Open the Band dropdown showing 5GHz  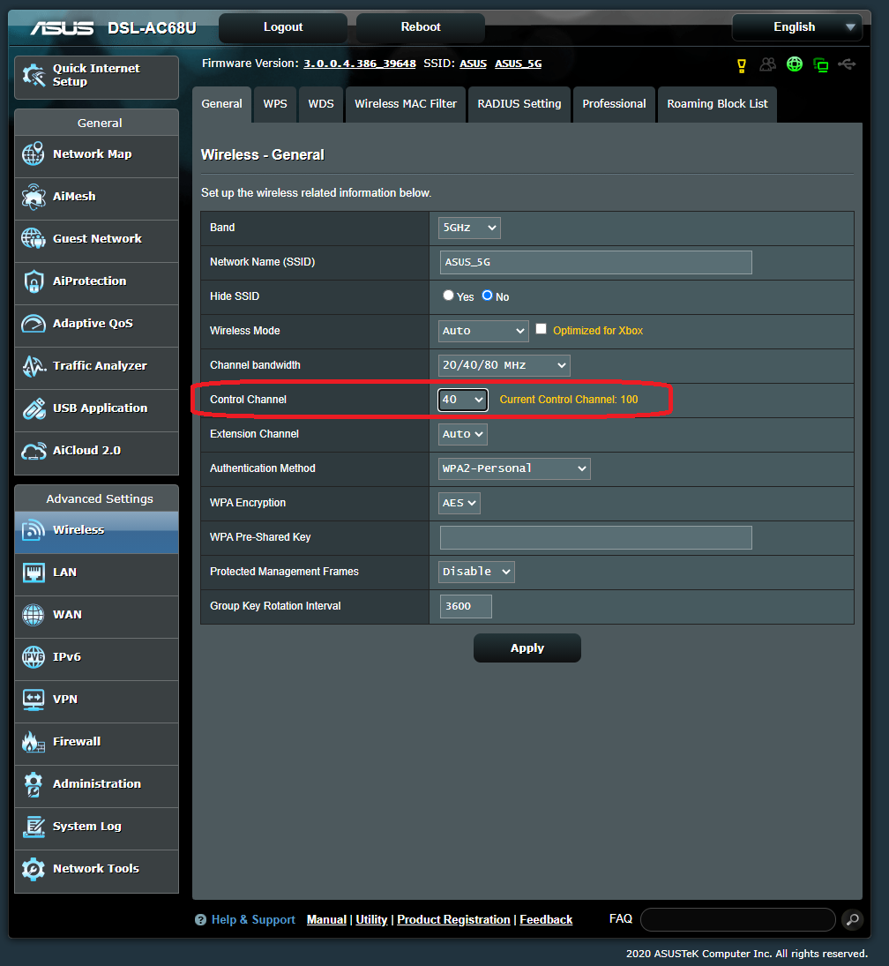click(469, 228)
